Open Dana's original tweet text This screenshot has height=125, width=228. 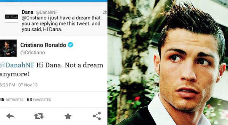(x=61, y=24)
